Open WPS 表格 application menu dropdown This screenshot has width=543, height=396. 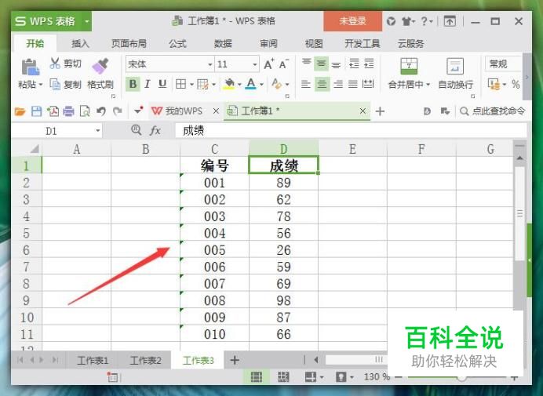(87, 21)
